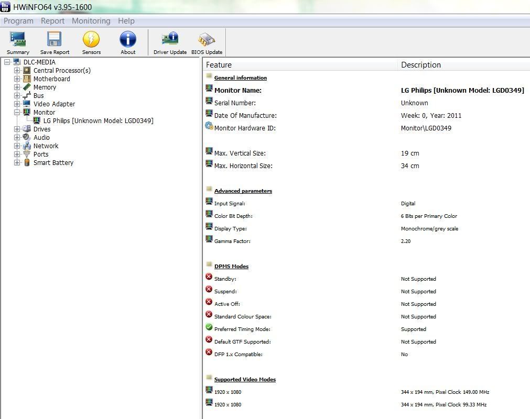Screen dimensions: 530x419
Task: Select the Display Type row
Action: (x=366, y=228)
